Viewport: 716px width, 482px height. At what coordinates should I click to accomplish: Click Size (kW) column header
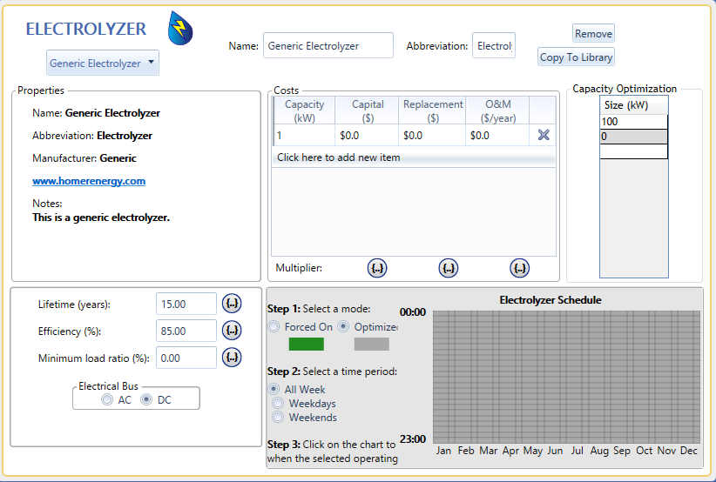pyautogui.click(x=633, y=105)
